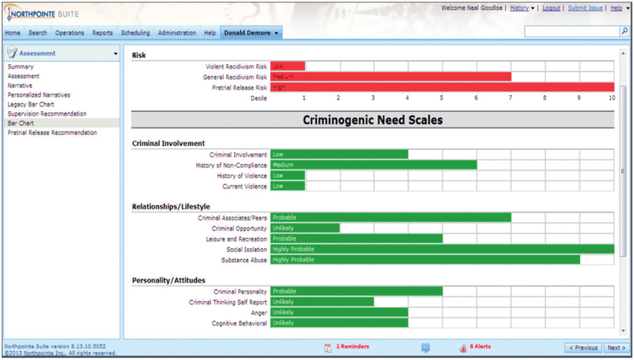Open the Help dropdown in header
The image size is (634, 360).
tap(618, 8)
